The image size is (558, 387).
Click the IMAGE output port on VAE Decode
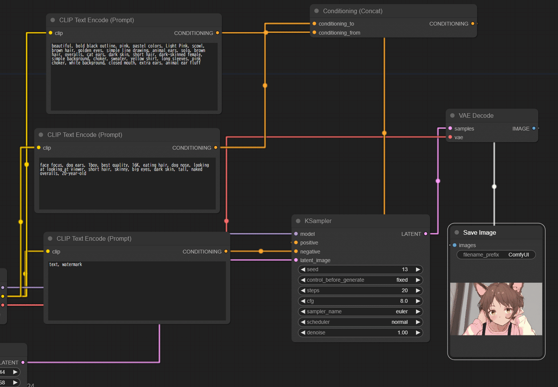pyautogui.click(x=534, y=129)
